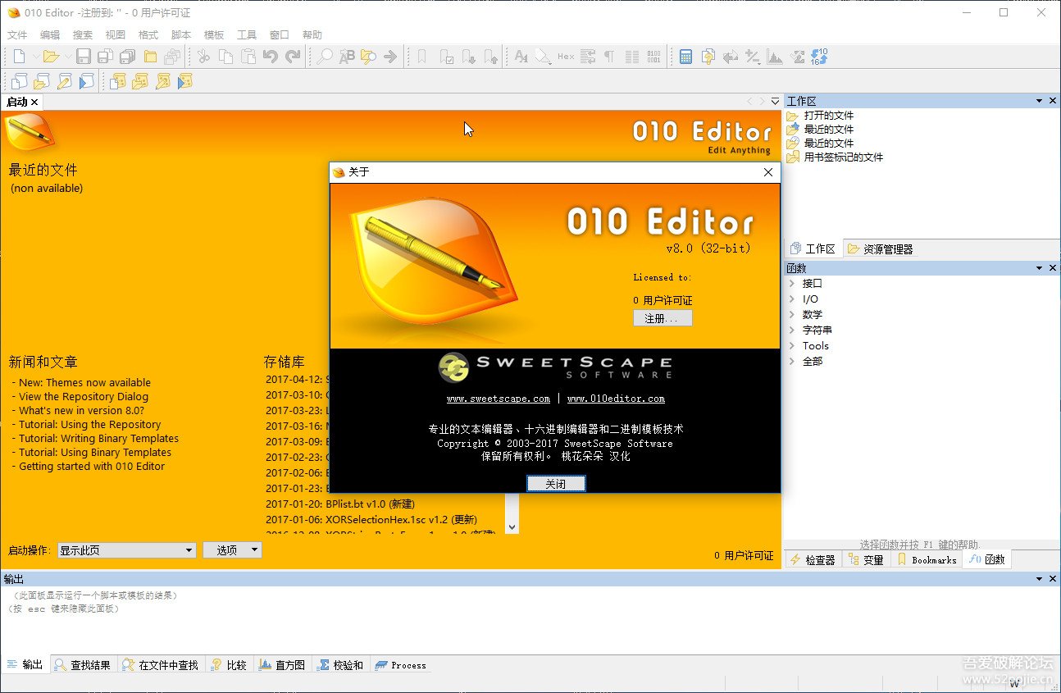
Task: Click the Goto arrow toolbar icon
Action: [x=391, y=57]
